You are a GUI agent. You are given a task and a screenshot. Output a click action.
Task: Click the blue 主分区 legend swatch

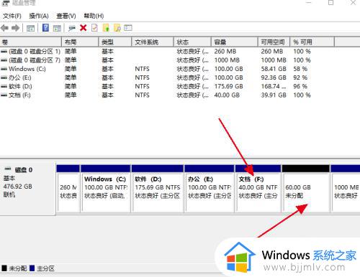pyautogui.click(x=32, y=268)
